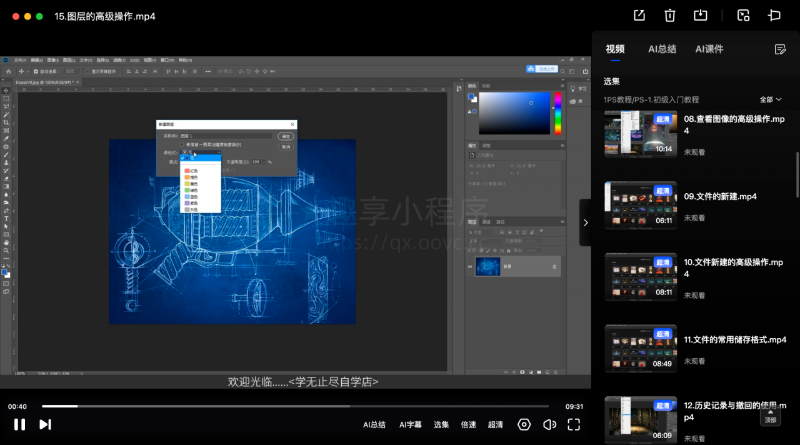The image size is (800, 445).
Task: Click the rainbow hue slider
Action: click(x=558, y=113)
